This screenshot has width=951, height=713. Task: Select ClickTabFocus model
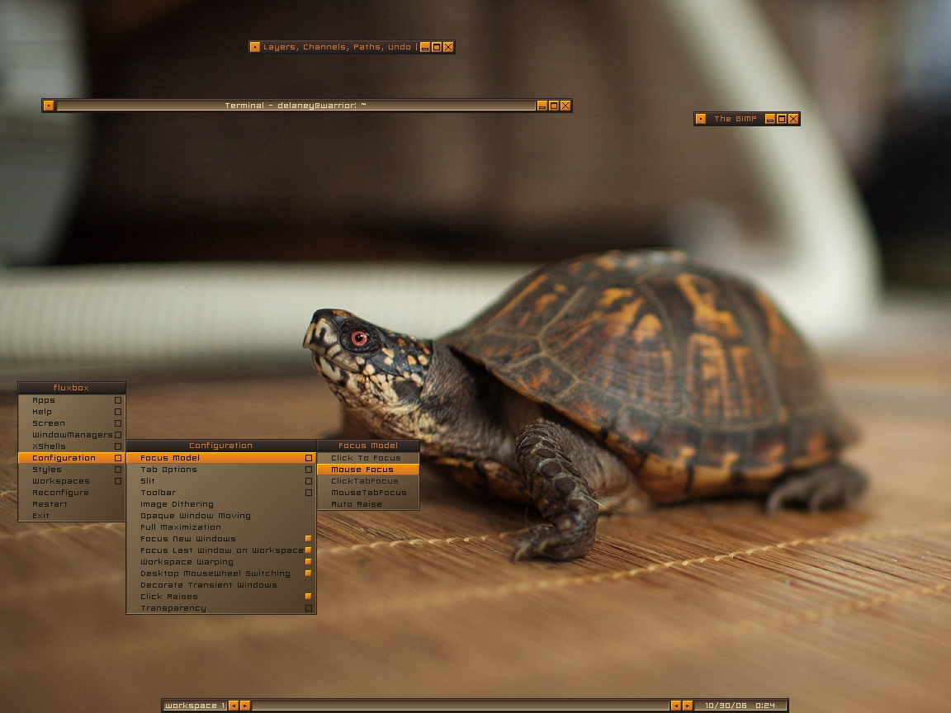pyautogui.click(x=368, y=481)
